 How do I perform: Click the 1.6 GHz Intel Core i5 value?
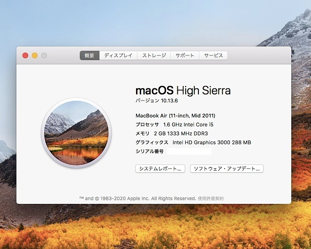click(x=188, y=124)
